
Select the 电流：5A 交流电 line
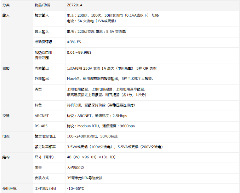click(x=91, y=21)
